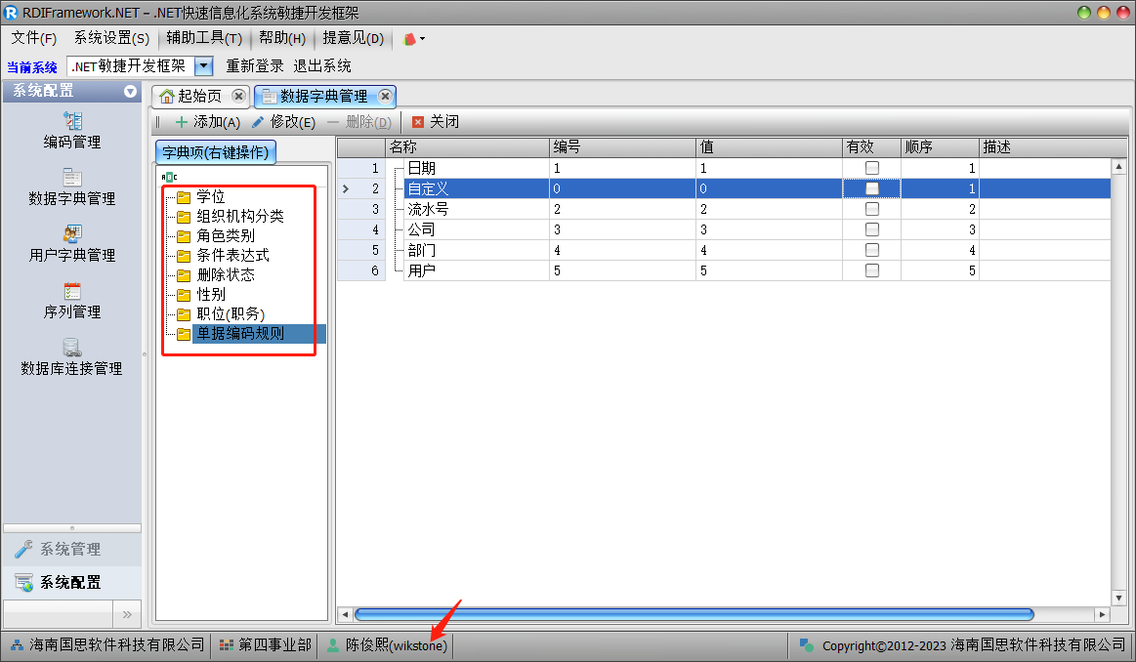Tick the 有效 checkbox for 流水号 row
This screenshot has height=662, width=1136.
[872, 209]
